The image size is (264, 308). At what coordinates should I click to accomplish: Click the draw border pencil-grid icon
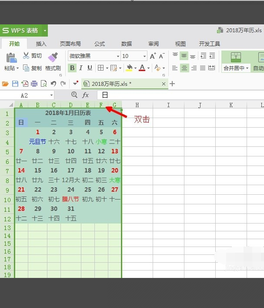(x=114, y=68)
